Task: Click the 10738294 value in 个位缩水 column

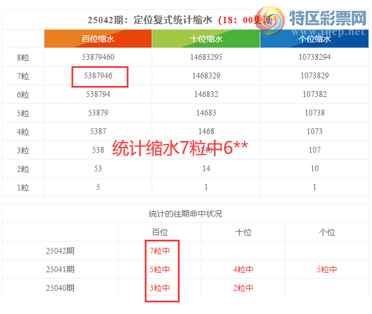Action: [x=314, y=57]
